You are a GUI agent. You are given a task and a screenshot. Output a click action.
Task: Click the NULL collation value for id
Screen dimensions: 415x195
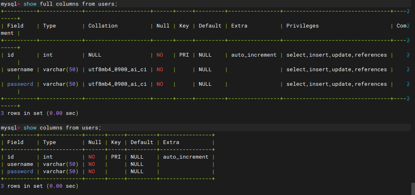coord(95,55)
